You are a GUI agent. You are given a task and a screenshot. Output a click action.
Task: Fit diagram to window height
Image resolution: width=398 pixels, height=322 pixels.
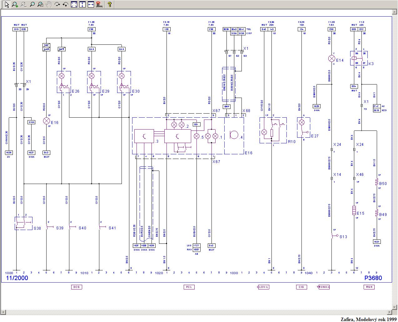pyautogui.click(x=82, y=4)
